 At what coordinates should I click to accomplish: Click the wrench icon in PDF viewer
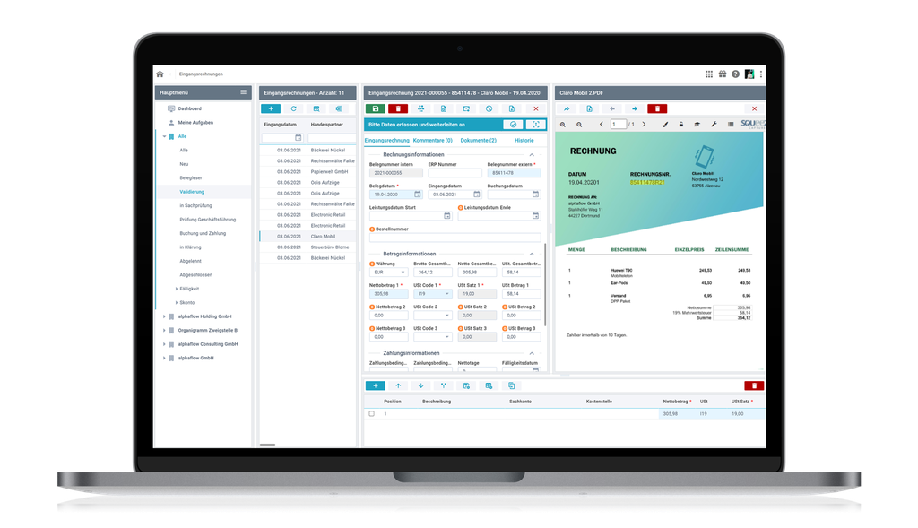point(714,125)
